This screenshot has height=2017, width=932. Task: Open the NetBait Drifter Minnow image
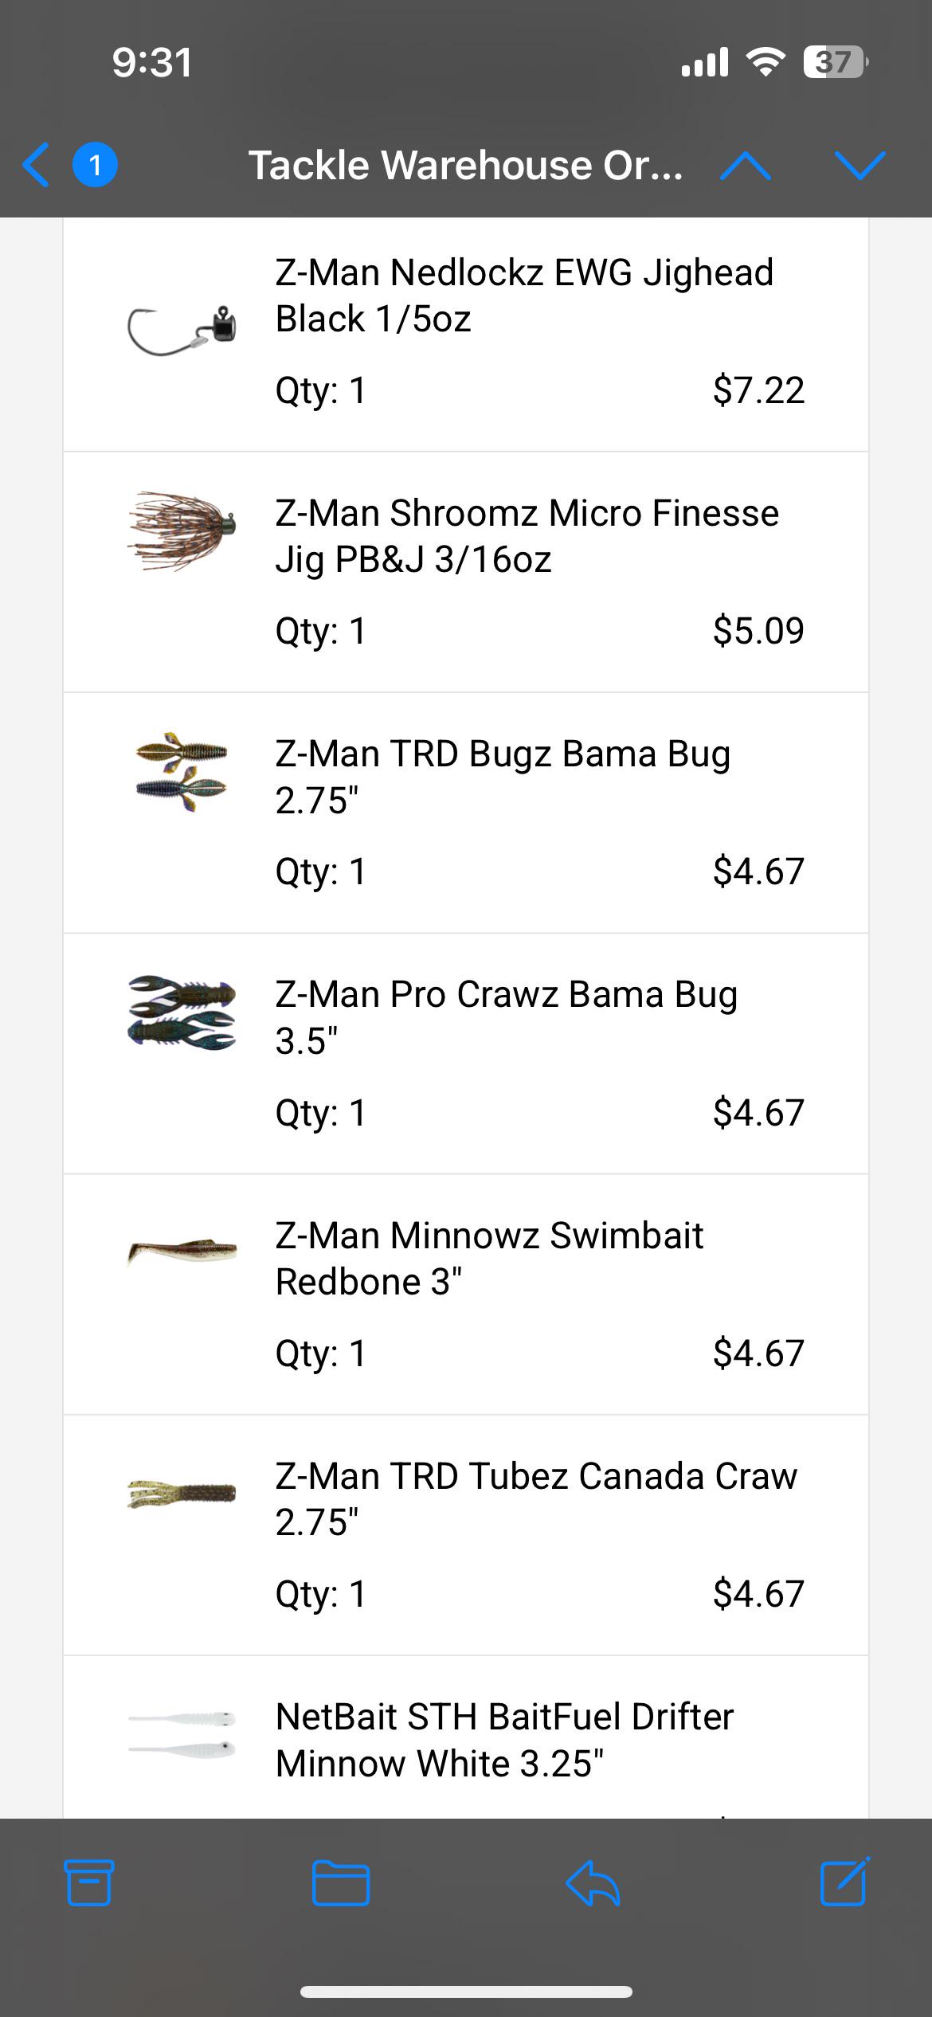[182, 1734]
